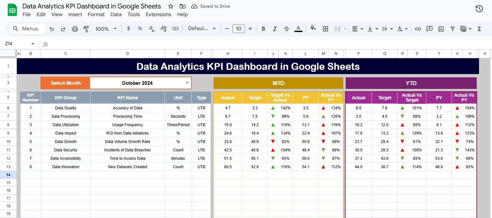Viewport: 492px width, 218px height.
Task: Click the 'Accuracy of Data' cell
Action: pos(127,108)
